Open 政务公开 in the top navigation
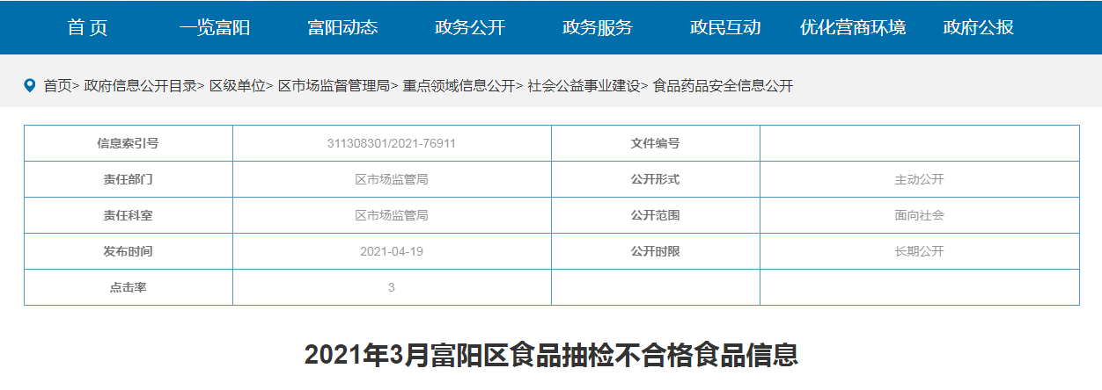 [470, 27]
